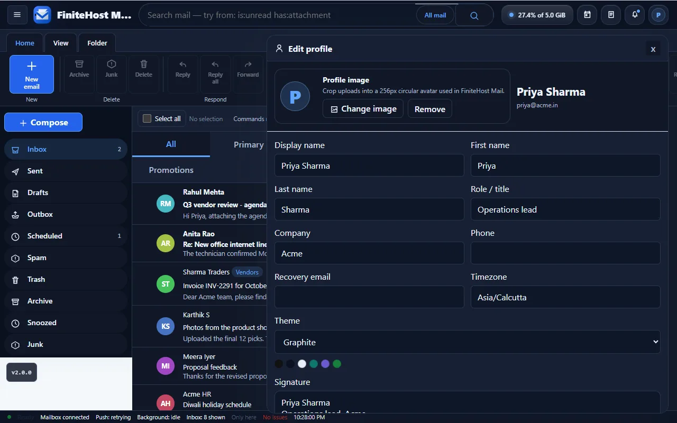Switch to the View ribbon tab
The width and height of the screenshot is (677, 423).
61,43
